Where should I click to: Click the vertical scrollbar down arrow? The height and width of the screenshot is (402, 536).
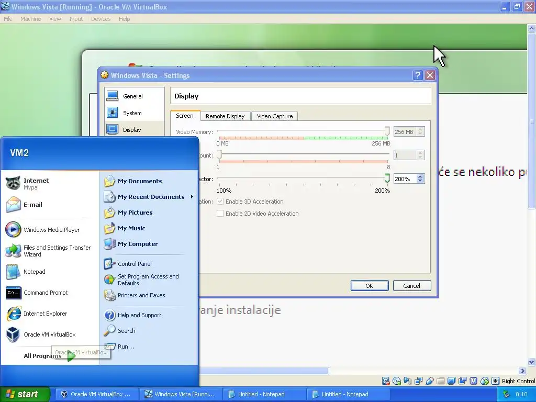(x=531, y=362)
